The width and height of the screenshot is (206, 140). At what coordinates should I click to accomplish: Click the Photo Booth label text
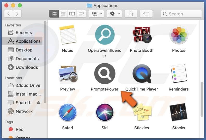[x=142, y=50]
